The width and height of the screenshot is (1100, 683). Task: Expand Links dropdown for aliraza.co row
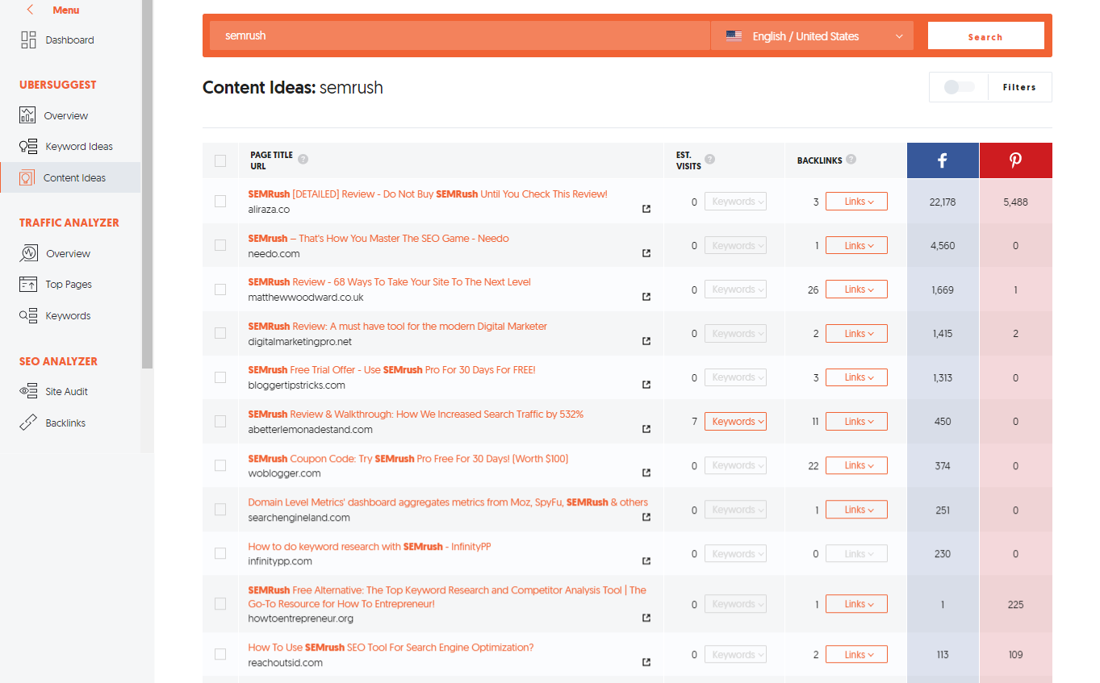(856, 202)
